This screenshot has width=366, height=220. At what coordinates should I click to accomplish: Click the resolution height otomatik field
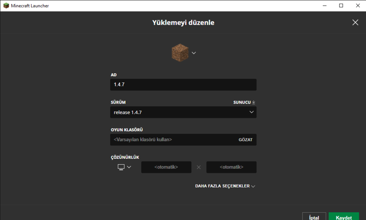pyautogui.click(x=231, y=167)
